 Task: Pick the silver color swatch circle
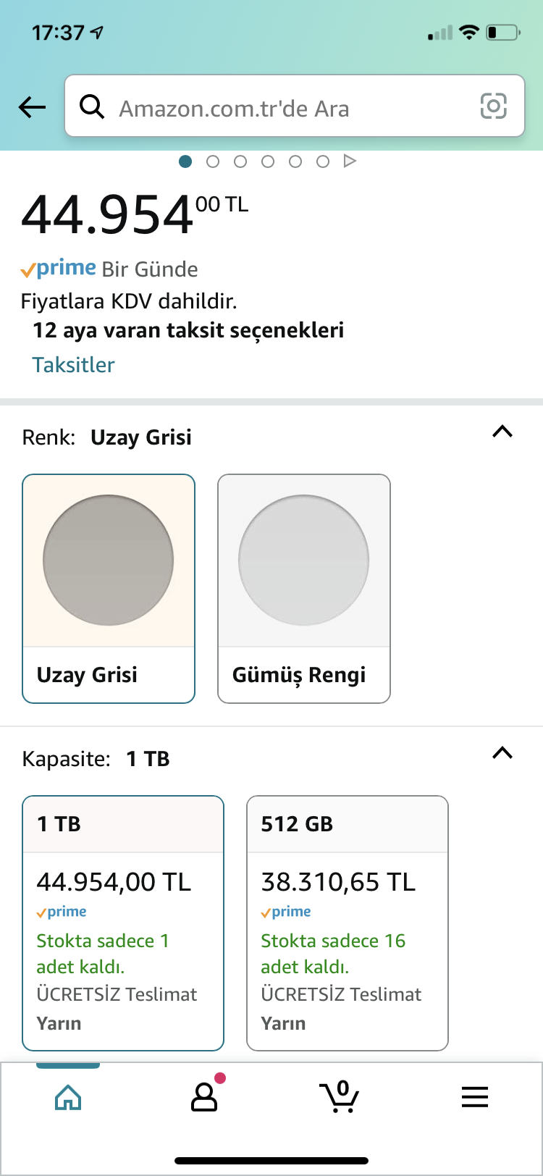(304, 560)
